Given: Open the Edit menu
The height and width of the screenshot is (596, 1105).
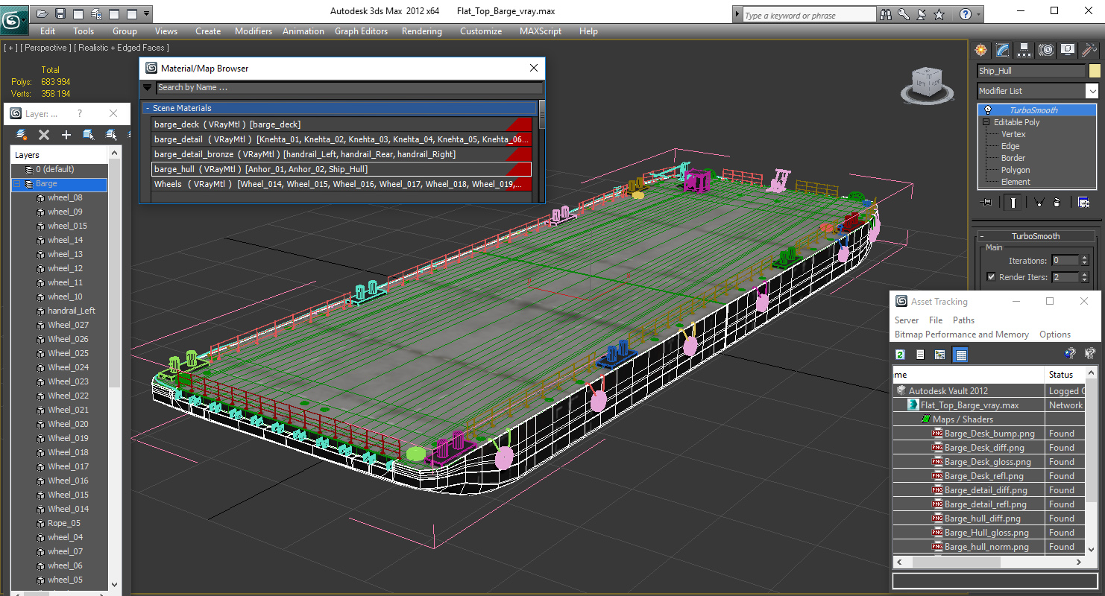Looking at the screenshot, I should (48, 31).
